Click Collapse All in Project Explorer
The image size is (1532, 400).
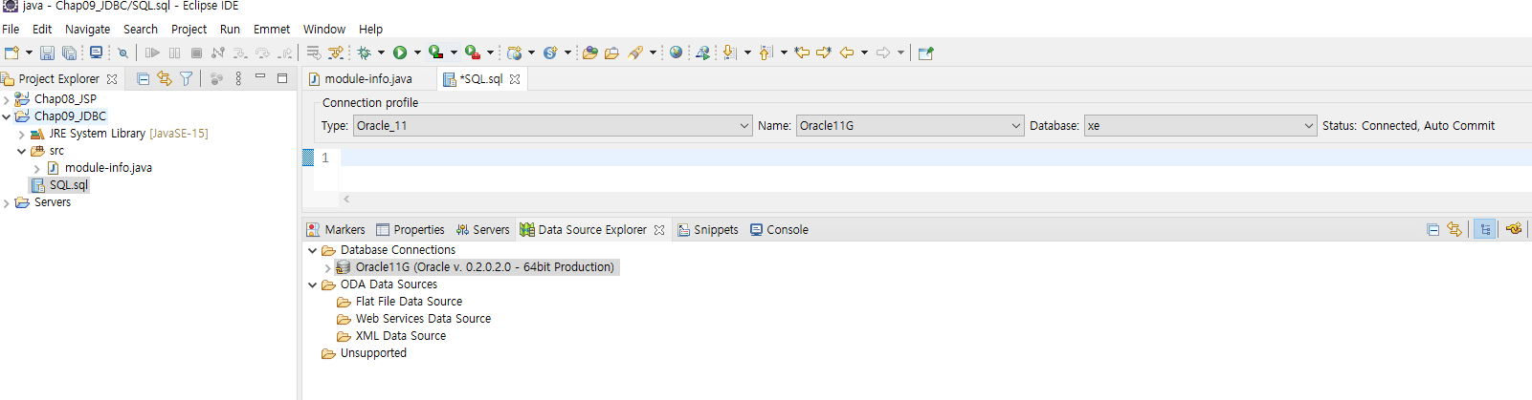[143, 79]
